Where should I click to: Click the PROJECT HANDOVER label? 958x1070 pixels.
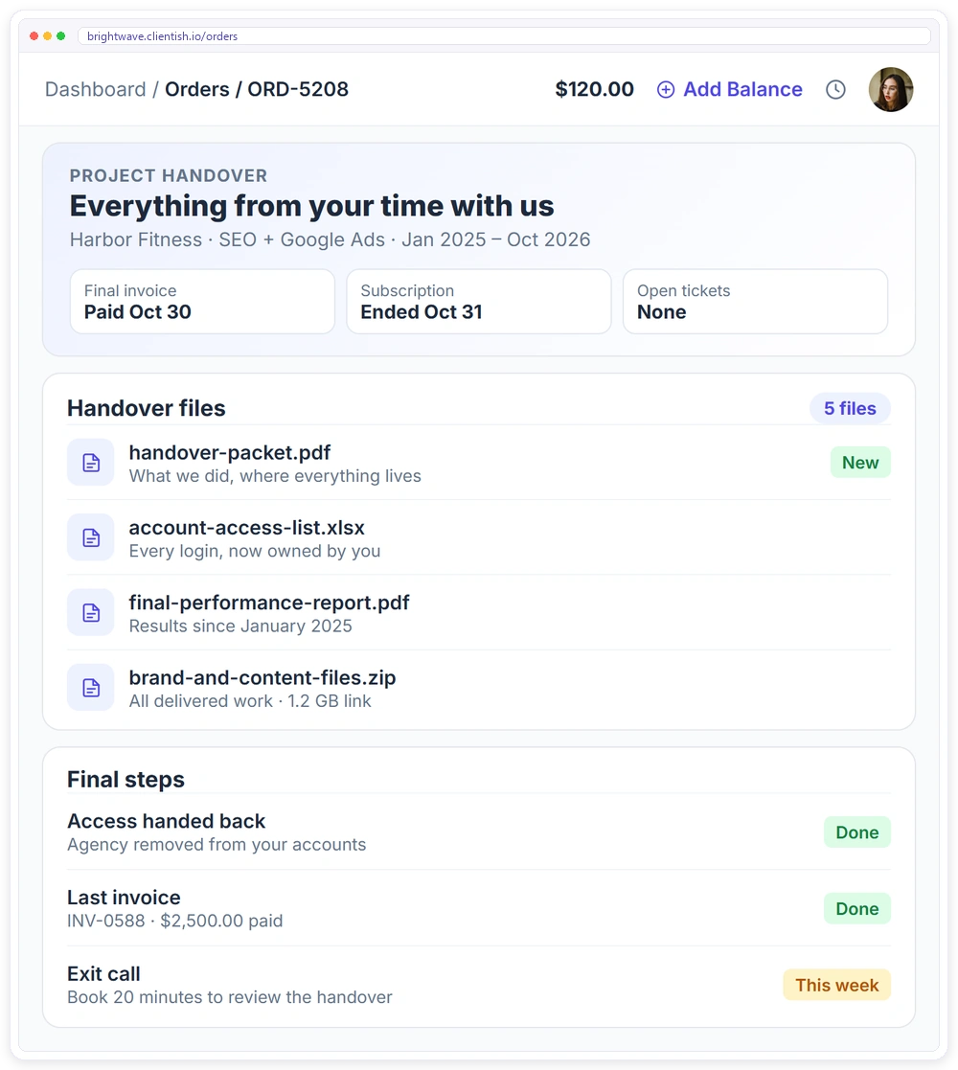[169, 176]
